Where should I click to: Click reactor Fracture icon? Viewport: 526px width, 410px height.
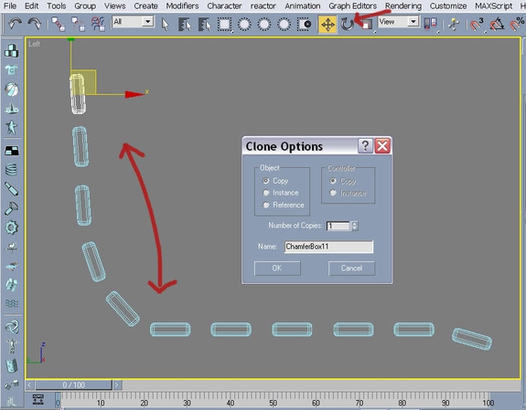(x=11, y=285)
